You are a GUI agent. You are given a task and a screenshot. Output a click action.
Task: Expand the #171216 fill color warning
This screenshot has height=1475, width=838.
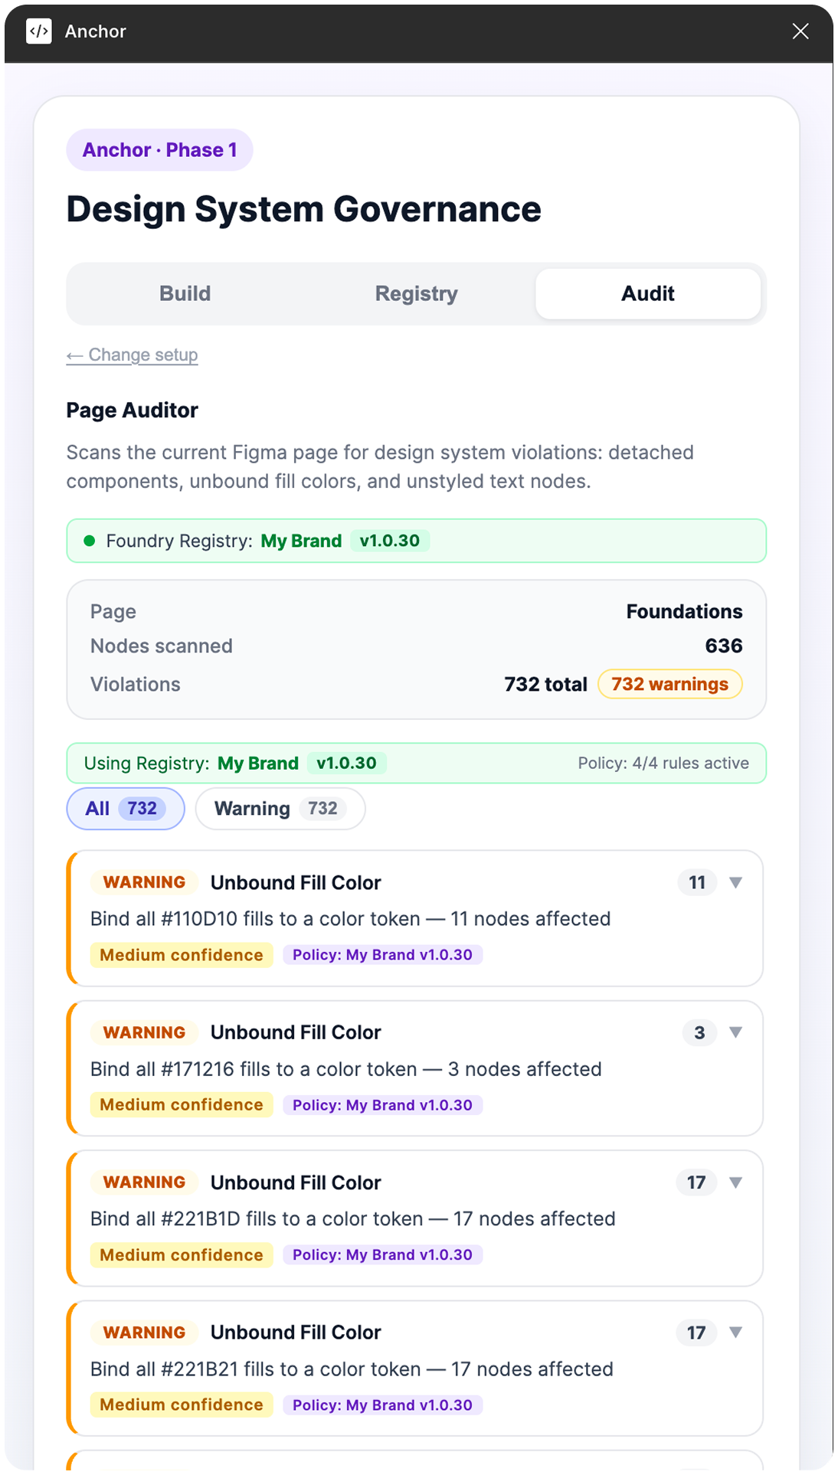click(735, 1032)
